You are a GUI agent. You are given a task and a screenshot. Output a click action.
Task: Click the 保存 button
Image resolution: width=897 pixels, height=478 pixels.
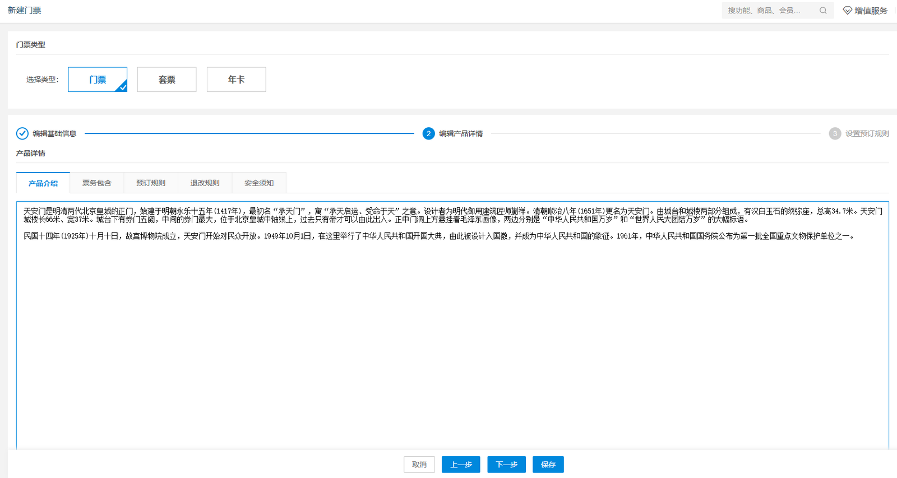pos(548,465)
